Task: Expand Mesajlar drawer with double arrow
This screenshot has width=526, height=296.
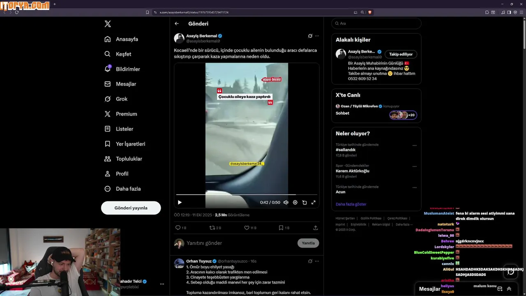Action: [x=509, y=289]
